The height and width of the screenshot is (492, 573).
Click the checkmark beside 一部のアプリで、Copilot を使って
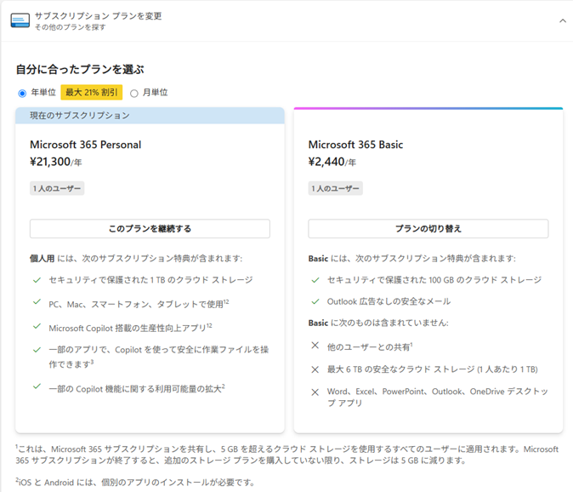click(37, 350)
